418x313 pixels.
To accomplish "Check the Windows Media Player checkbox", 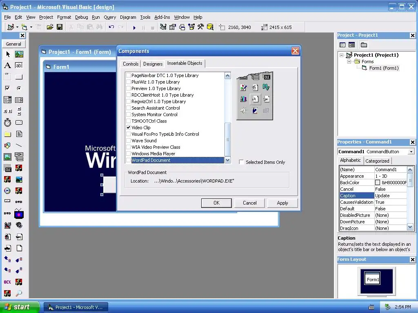I will click(129, 154).
